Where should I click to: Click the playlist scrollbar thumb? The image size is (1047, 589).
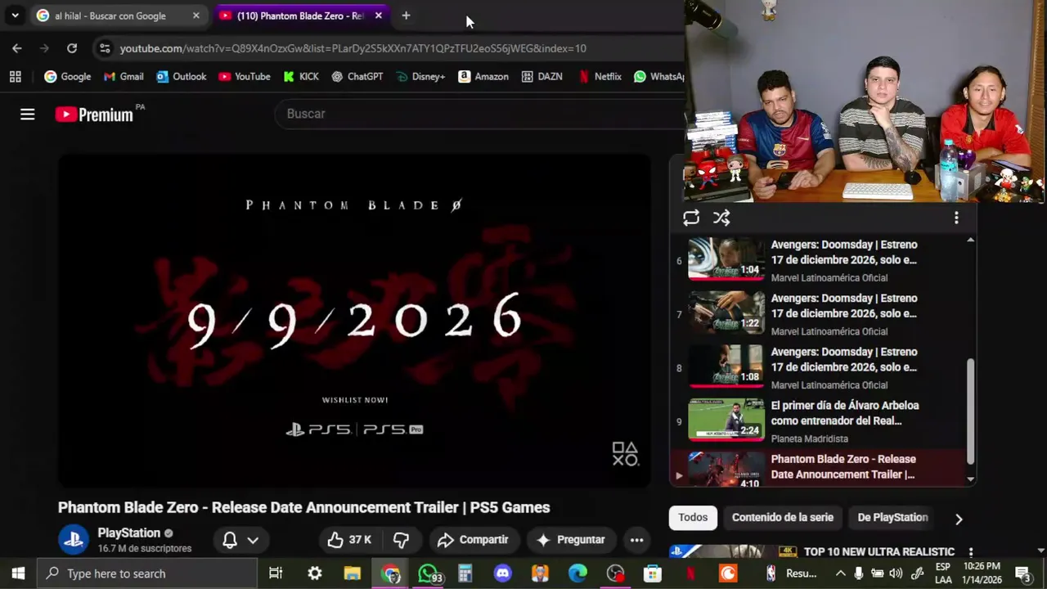click(971, 411)
